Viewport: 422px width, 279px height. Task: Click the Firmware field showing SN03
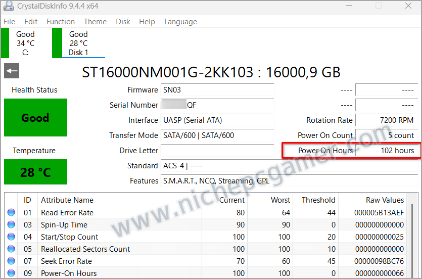pyautogui.click(x=217, y=89)
